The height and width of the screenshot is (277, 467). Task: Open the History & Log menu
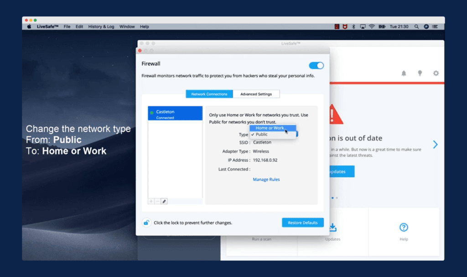(101, 27)
